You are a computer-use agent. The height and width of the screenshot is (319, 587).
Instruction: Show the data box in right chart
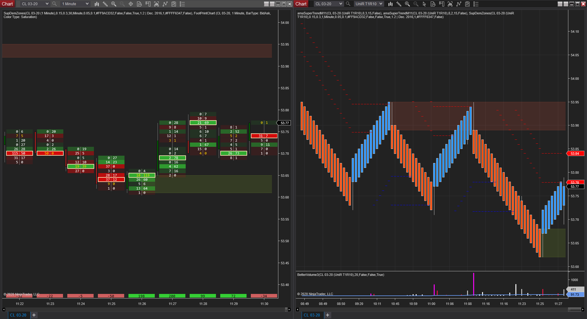pos(433,4)
